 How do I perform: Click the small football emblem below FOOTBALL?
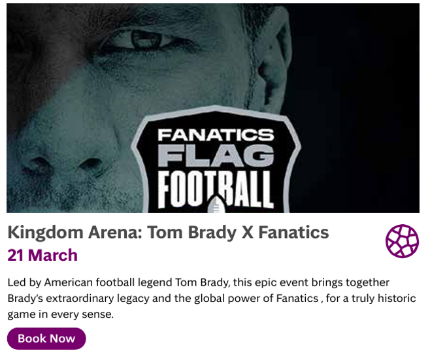pos(215,205)
